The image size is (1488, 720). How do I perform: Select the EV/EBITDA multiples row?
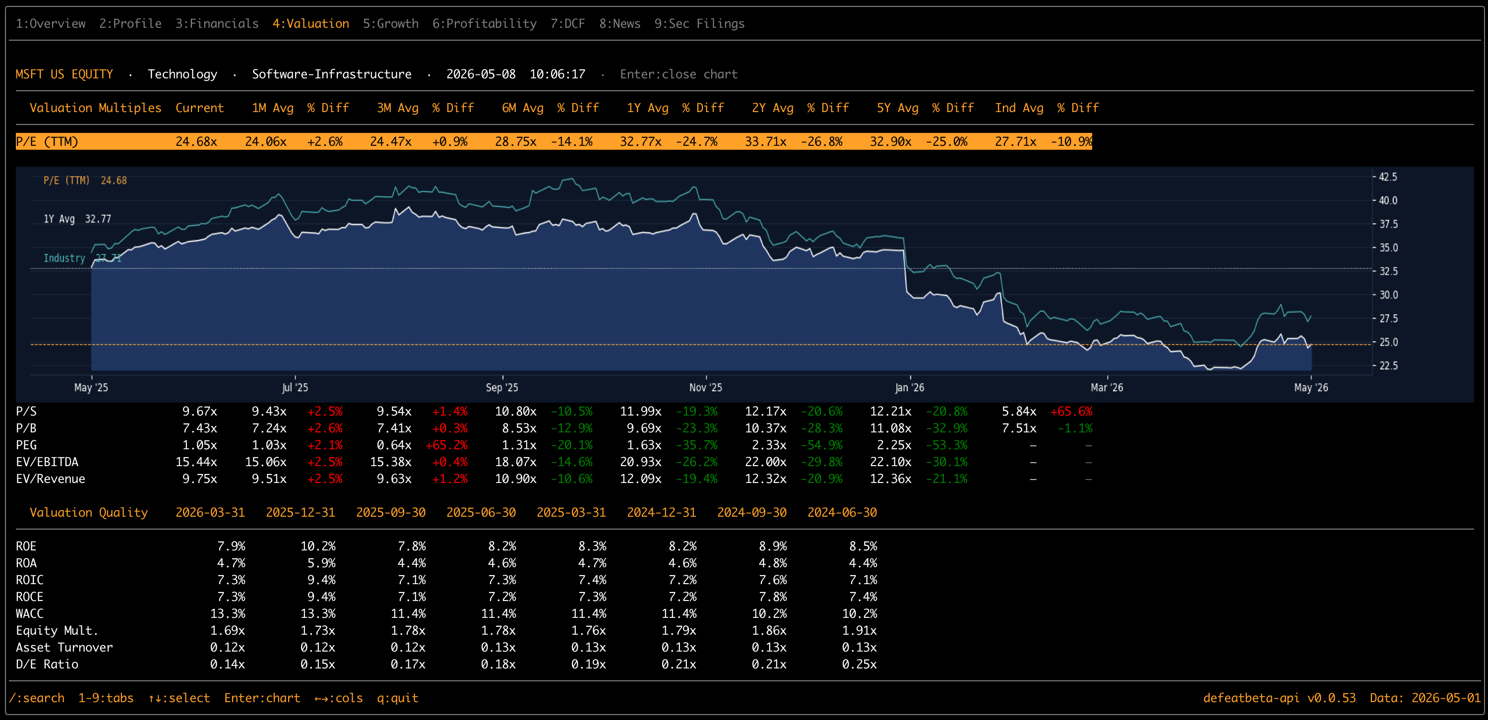[554, 462]
